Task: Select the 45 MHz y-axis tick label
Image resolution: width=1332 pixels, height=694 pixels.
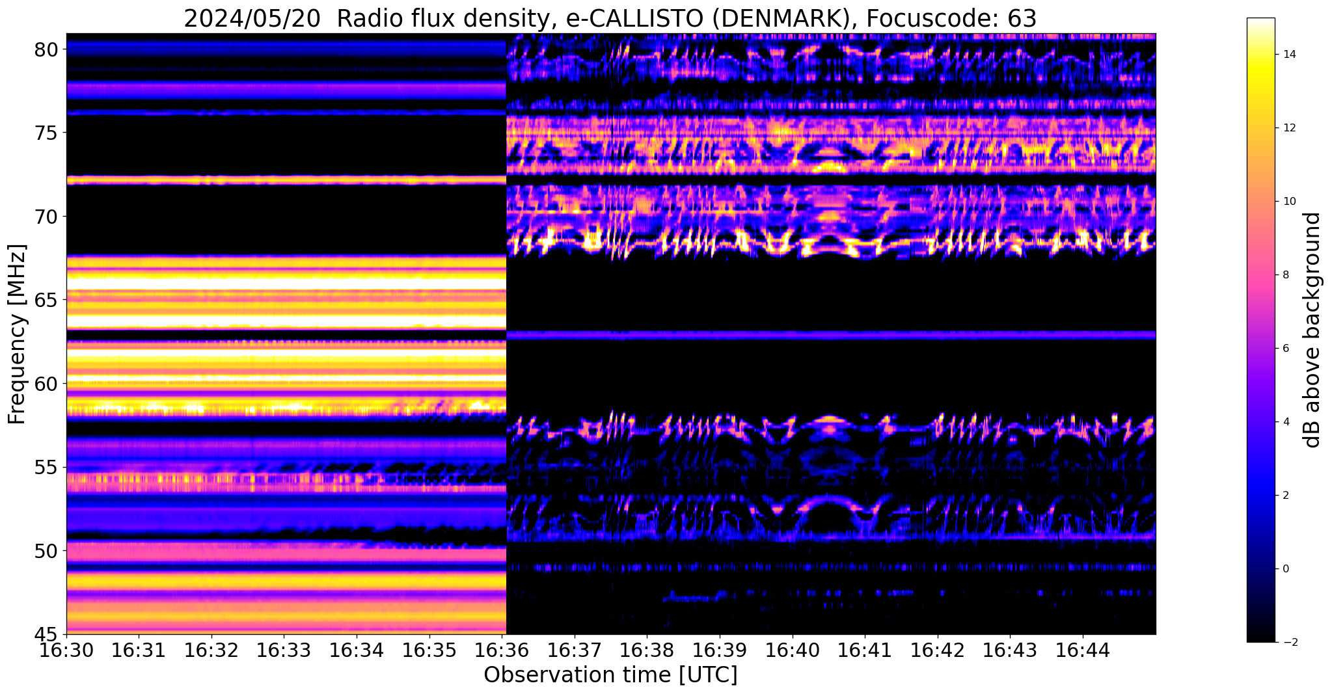Action: (x=48, y=634)
